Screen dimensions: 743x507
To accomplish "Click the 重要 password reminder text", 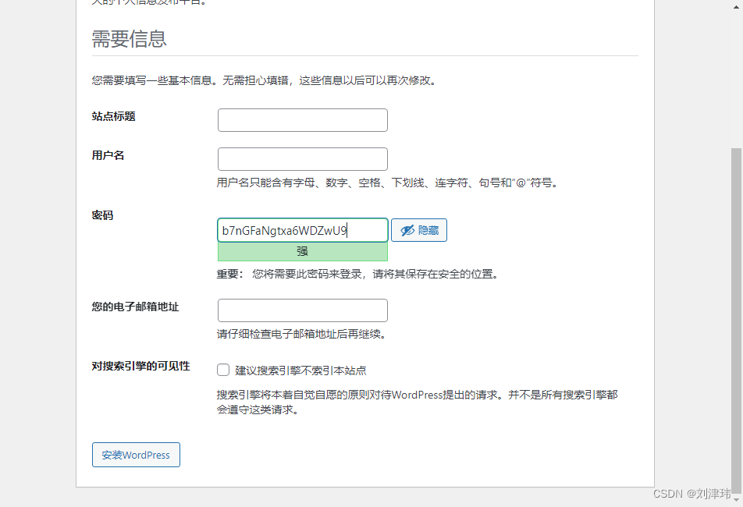I will coord(358,274).
